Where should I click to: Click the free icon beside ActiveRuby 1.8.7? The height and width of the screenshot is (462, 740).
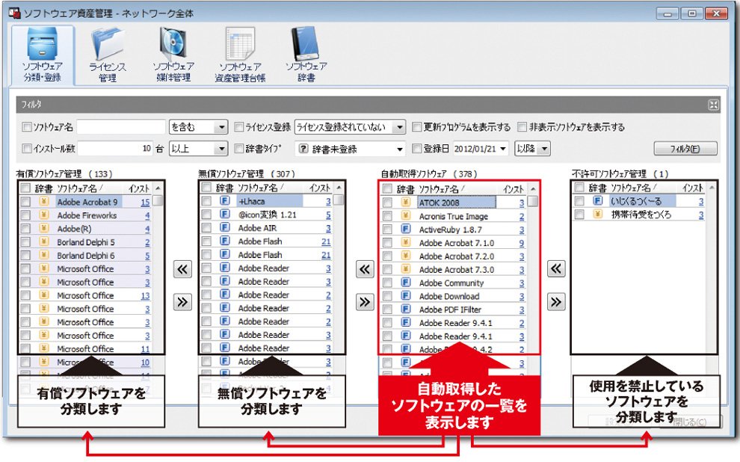pyautogui.click(x=405, y=230)
